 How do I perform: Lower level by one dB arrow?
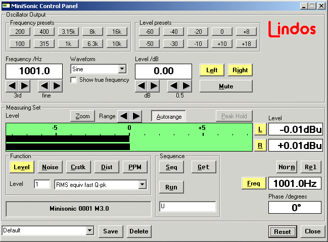142,86
